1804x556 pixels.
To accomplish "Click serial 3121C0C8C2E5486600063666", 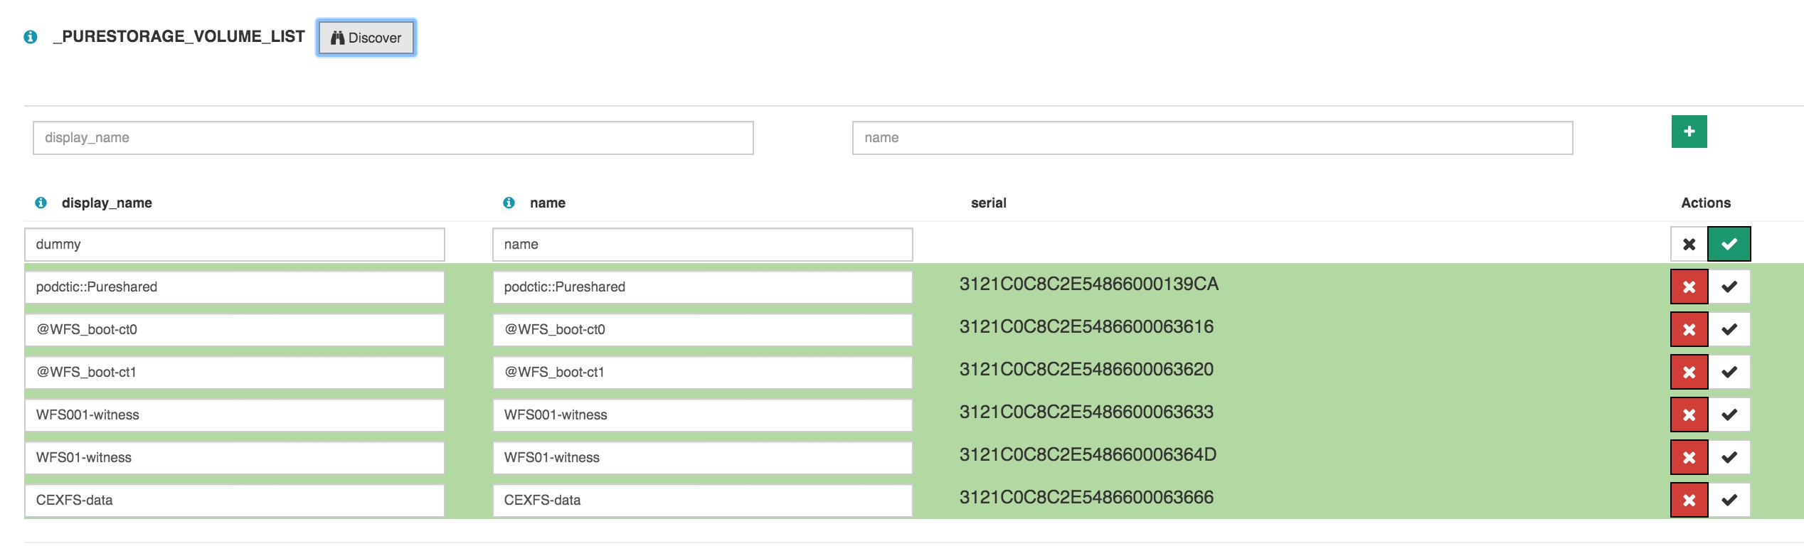I will coord(1086,498).
